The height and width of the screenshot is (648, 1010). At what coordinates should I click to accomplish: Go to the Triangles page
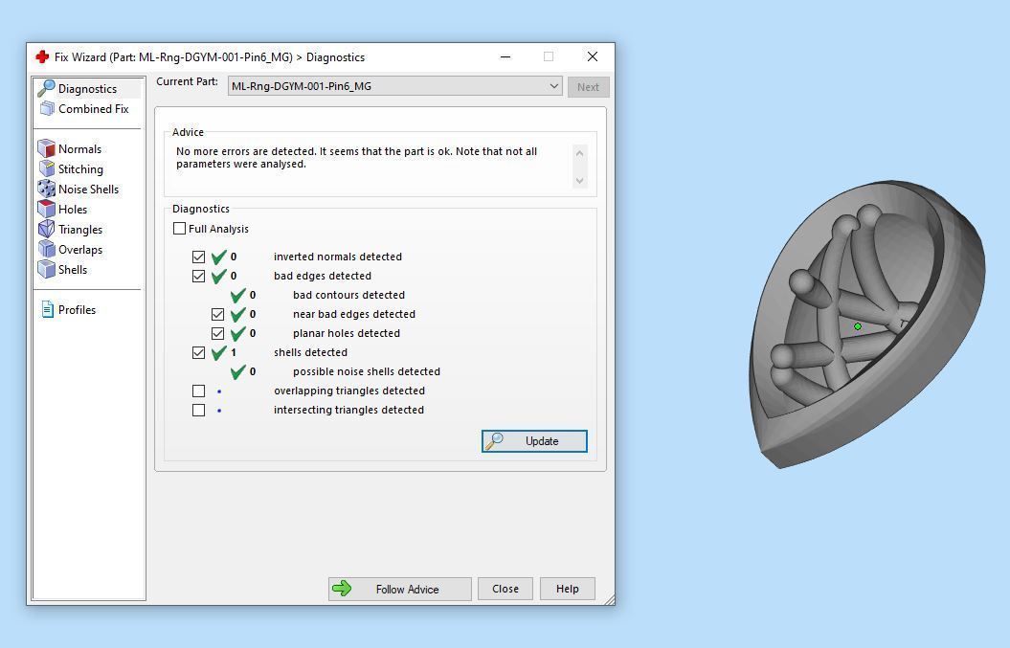click(x=79, y=230)
